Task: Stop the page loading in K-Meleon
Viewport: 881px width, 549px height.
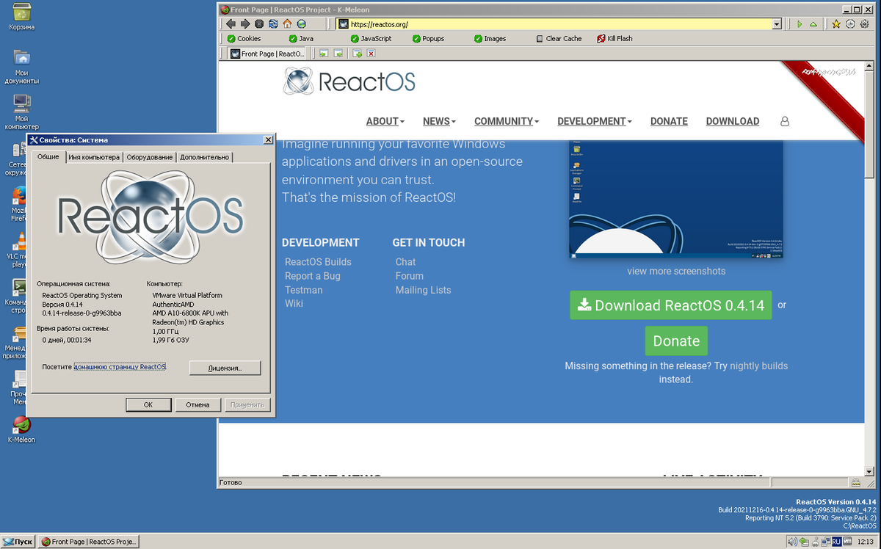Action: (x=259, y=24)
